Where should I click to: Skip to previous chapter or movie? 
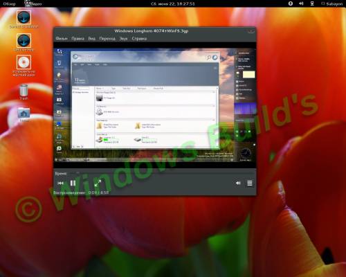point(60,183)
